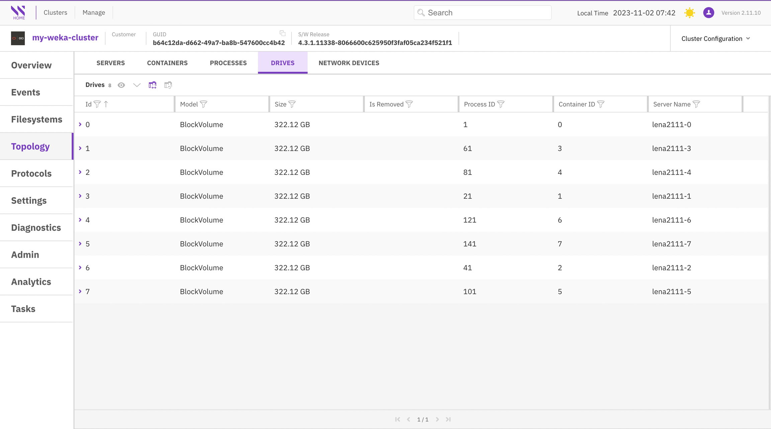Copy the cluster GUID with copy icon
Screen dimensions: 771x429
pos(282,33)
